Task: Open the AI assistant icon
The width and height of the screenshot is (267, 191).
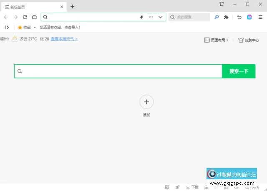Action: 249,17
